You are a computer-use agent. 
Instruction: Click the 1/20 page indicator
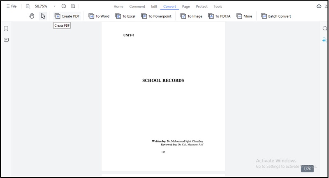(x=307, y=169)
